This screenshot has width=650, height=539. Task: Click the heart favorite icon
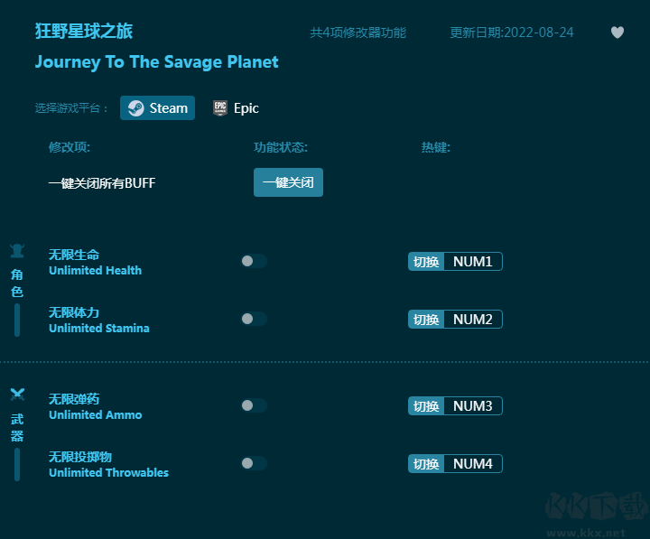pos(617,33)
